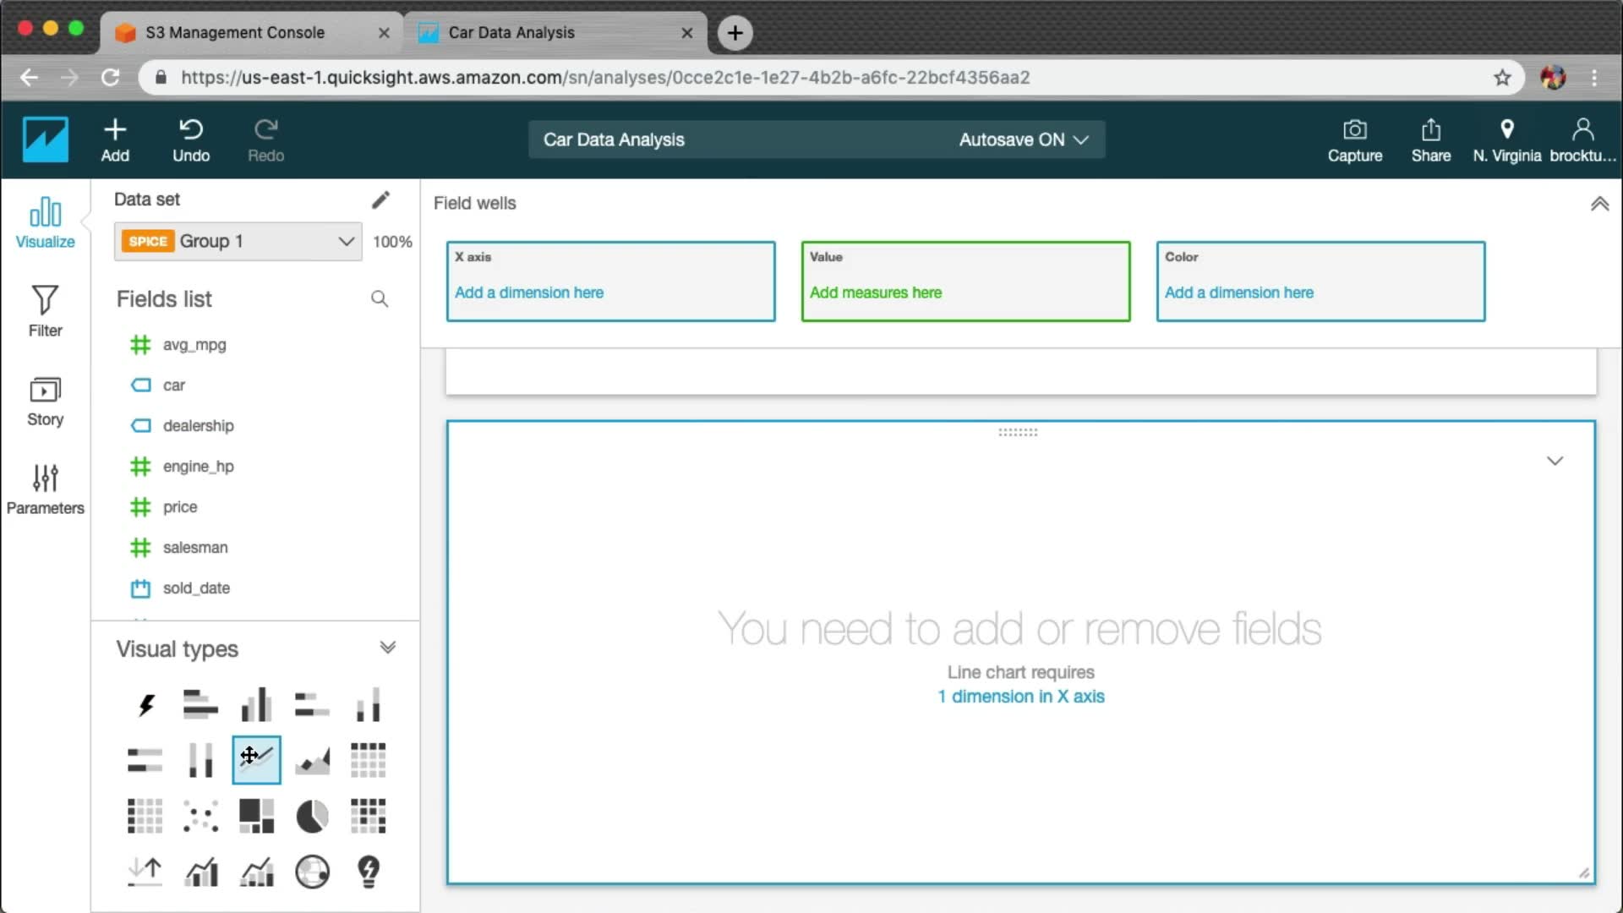Viewport: 1623px width, 913px height.
Task: Pick the AutoGraph lightning bolt visual
Action: pyautogui.click(x=145, y=704)
